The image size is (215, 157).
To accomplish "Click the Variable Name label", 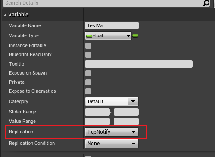I will click(x=25, y=25).
